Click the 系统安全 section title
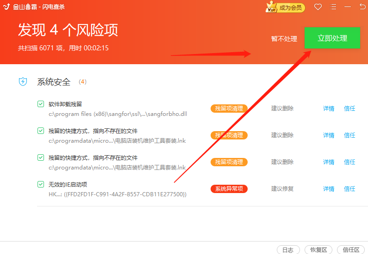The height and width of the screenshot is (254, 368). click(54, 82)
